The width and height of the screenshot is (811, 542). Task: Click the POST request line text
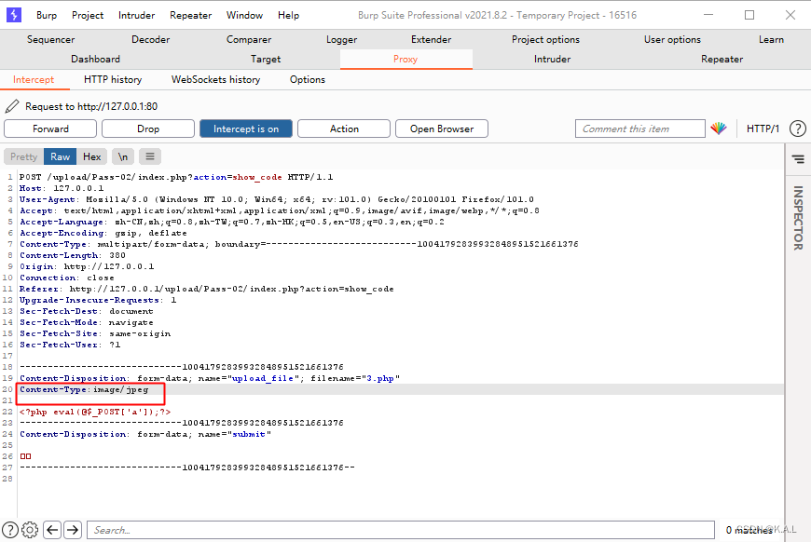pos(176,177)
